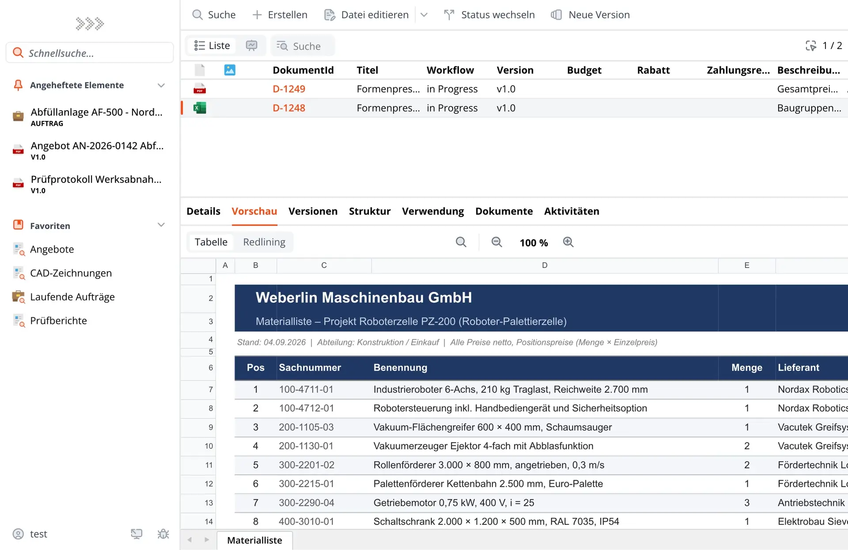Image resolution: width=848 pixels, height=550 pixels.
Task: Click Status wechseln in toolbar
Action: (x=489, y=15)
